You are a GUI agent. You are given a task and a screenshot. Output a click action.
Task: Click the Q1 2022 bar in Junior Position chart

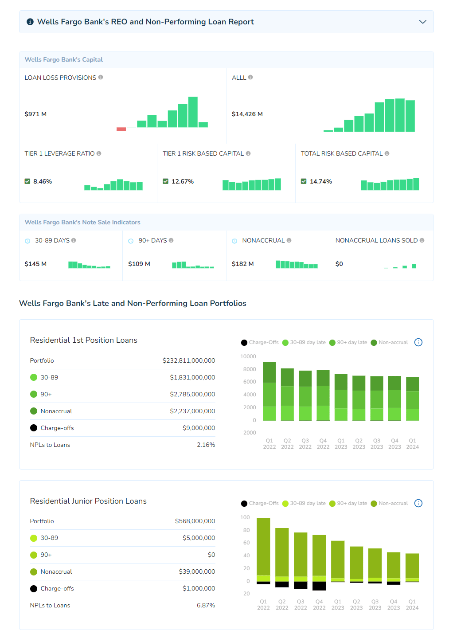click(x=263, y=551)
